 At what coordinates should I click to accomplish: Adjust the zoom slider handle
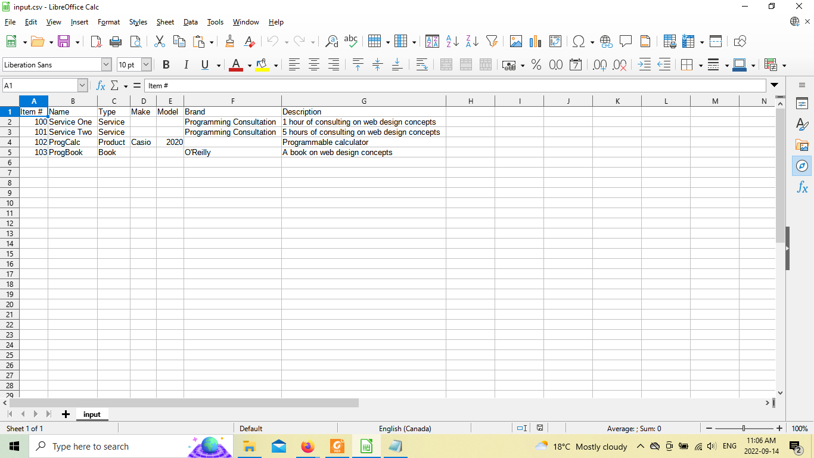click(744, 428)
